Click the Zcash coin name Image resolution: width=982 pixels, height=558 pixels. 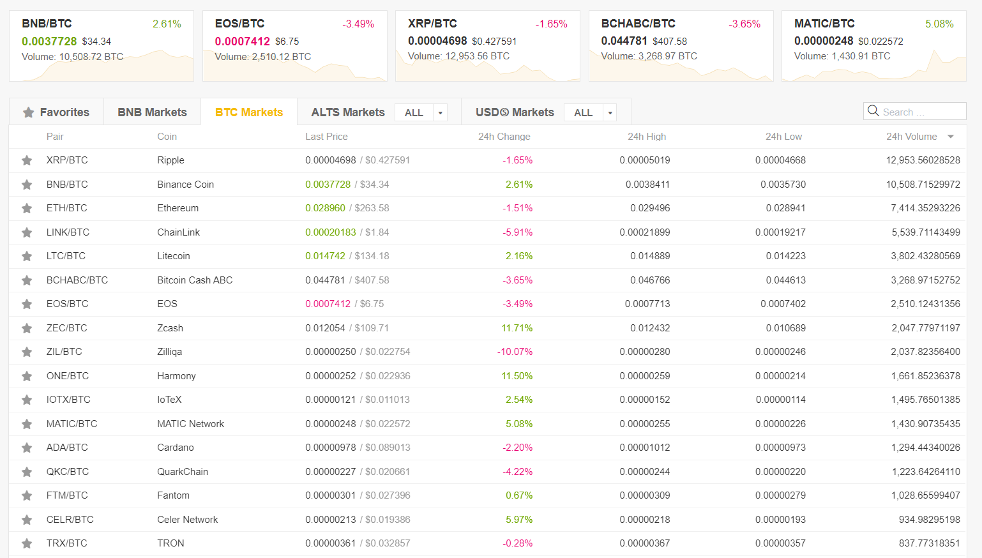170,328
